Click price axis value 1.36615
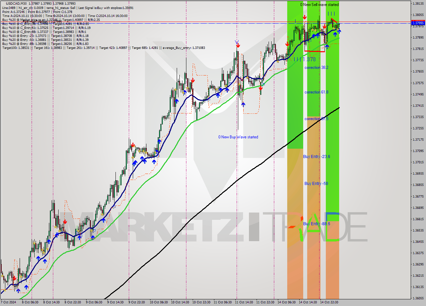This screenshot has width=426, height=306. pyautogui.click(x=418, y=219)
